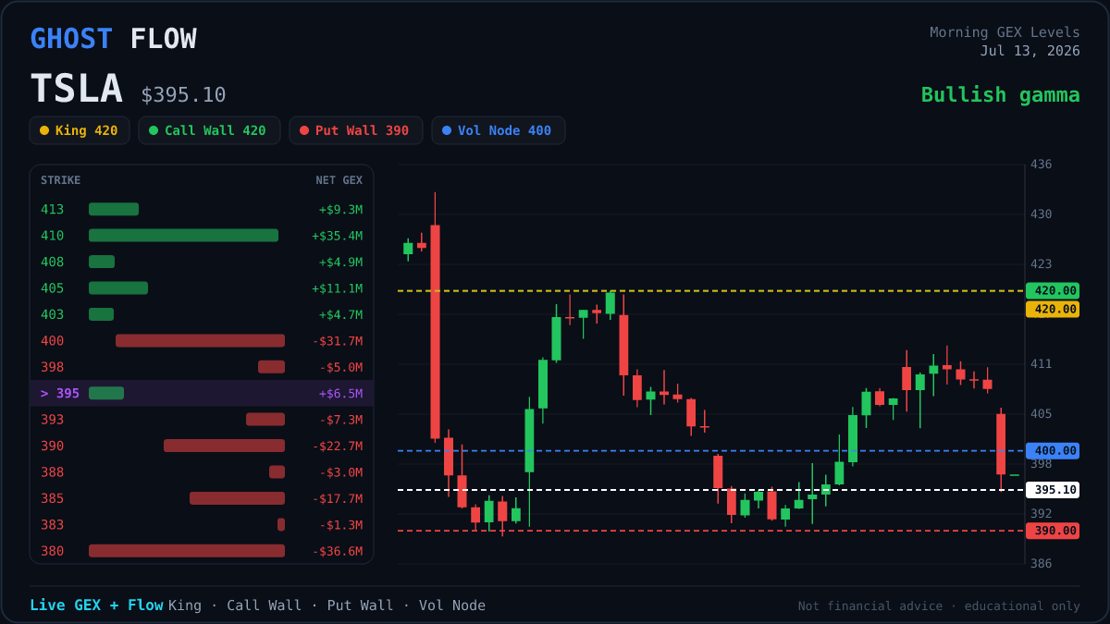Viewport: 1110px width, 624px height.
Task: Select the 405 strike row
Action: pos(202,288)
